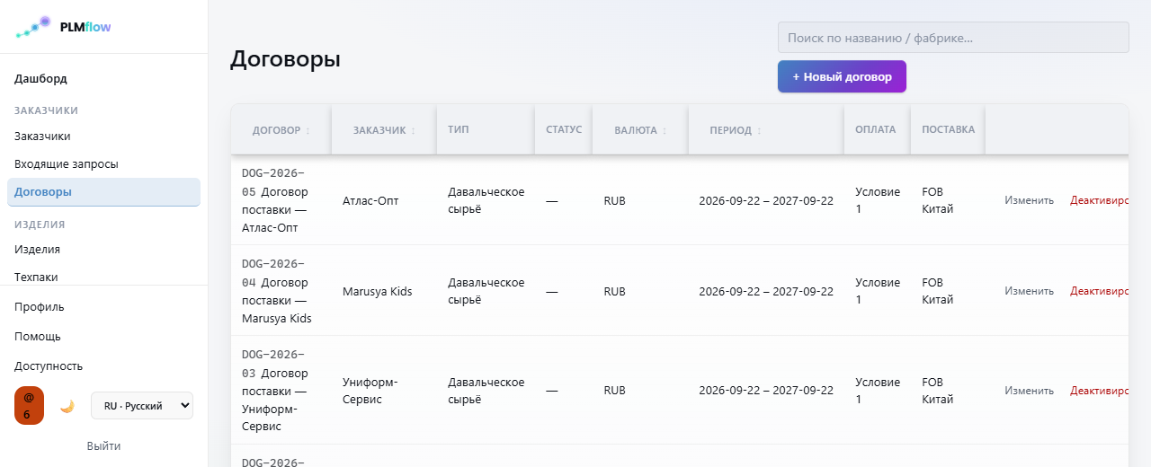Create contract with Новый договор button

point(842,76)
